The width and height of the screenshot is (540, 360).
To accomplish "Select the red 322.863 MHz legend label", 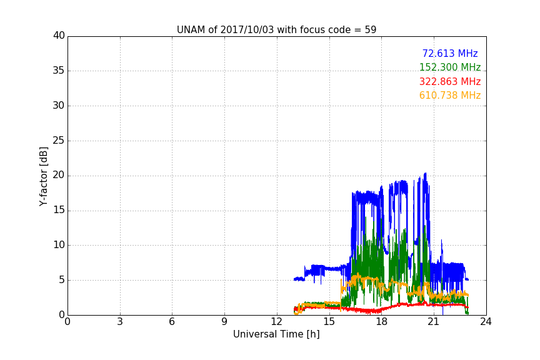I will click(450, 82).
